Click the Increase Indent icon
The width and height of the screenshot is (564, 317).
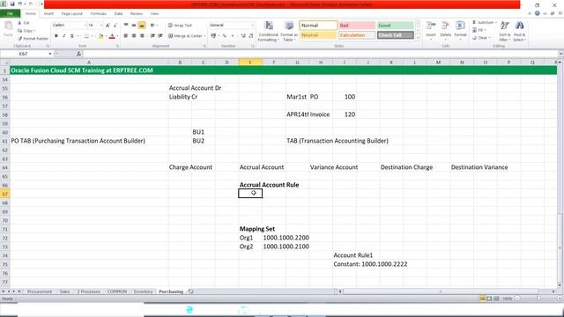click(x=160, y=36)
